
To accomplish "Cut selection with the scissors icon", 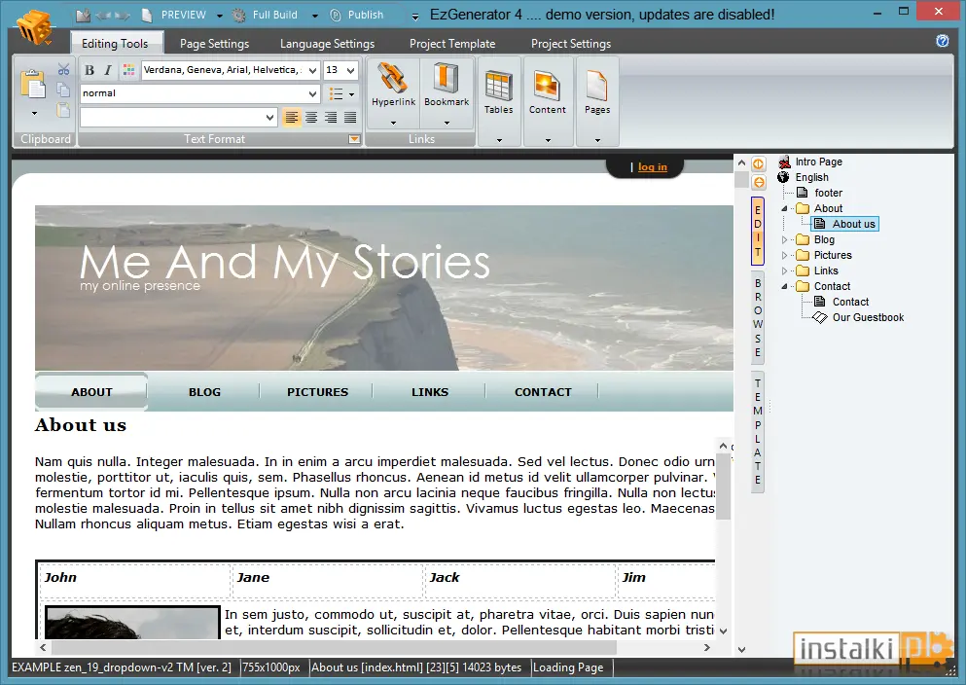I will (x=63, y=68).
